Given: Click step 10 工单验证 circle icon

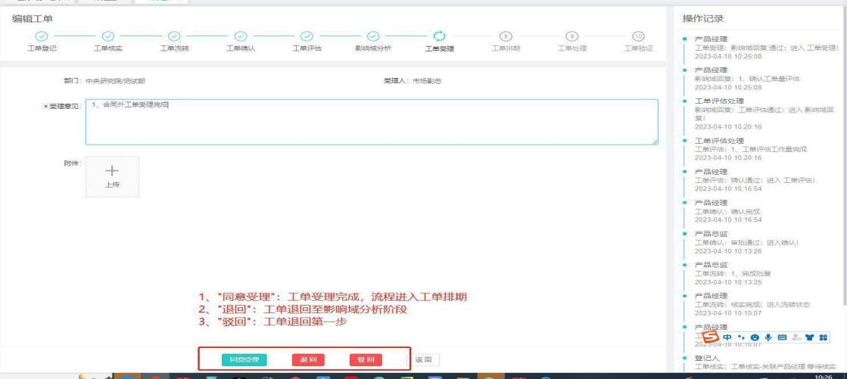Looking at the screenshot, I should tap(637, 36).
